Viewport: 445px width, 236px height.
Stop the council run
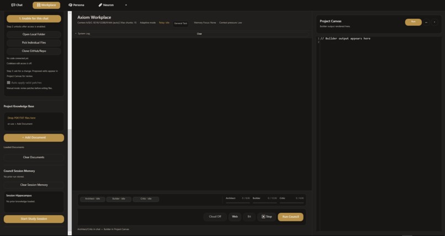[267, 217]
